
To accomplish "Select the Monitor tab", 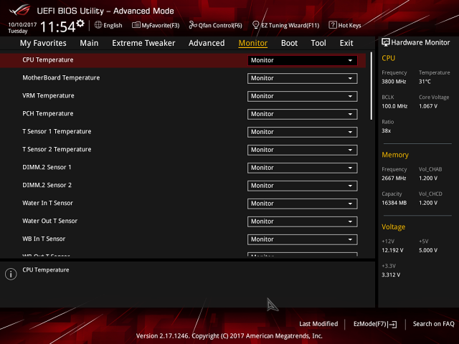I will coord(253,43).
